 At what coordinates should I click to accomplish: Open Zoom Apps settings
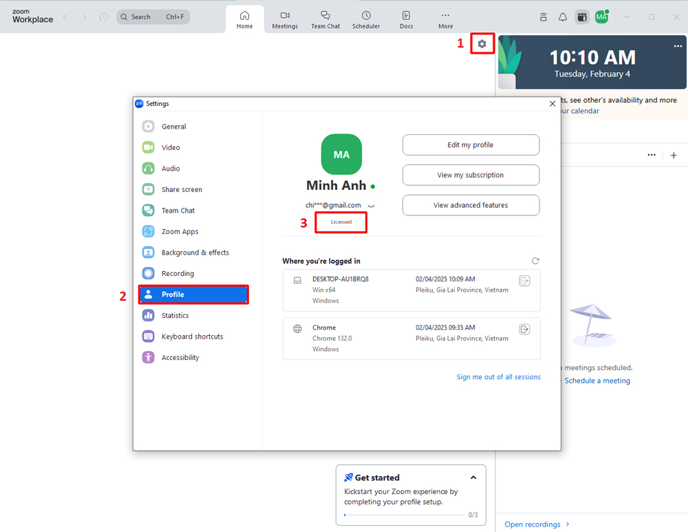click(x=193, y=231)
